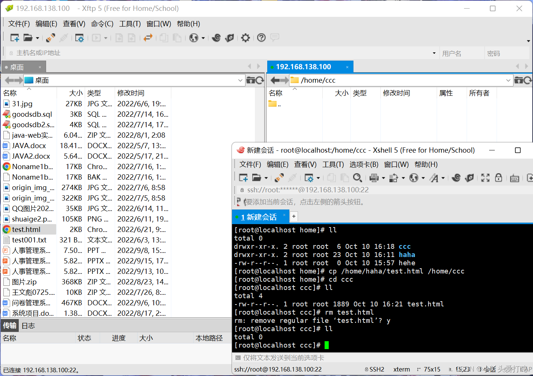Click the 密码 input field
The height and width of the screenshot is (376, 533).
click(507, 53)
